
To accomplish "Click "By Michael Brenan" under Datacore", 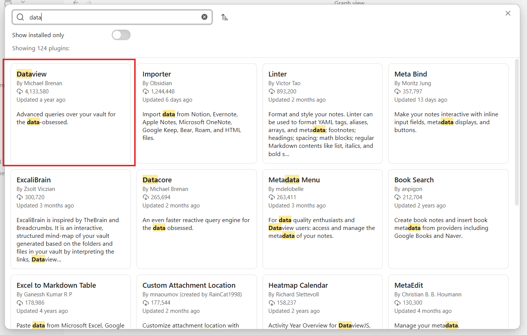I will pyautogui.click(x=165, y=189).
